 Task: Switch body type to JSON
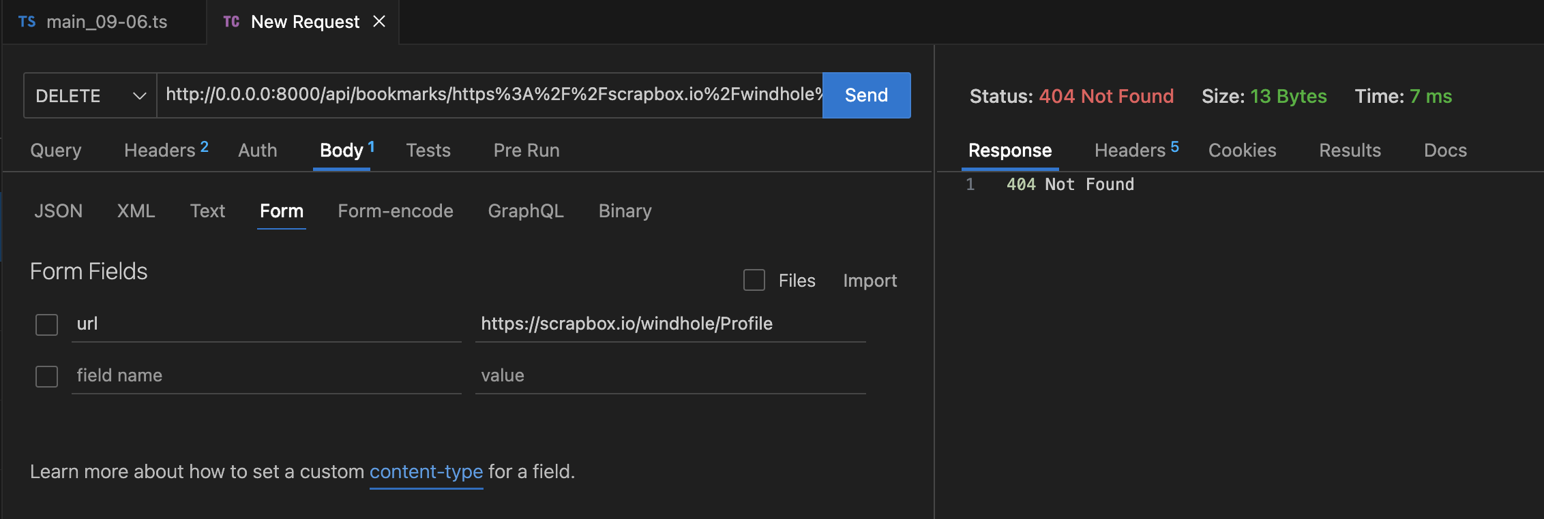pyautogui.click(x=59, y=211)
